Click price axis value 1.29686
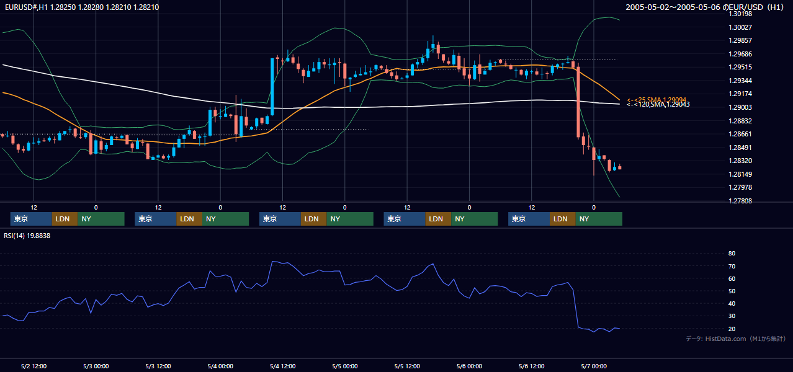The image size is (793, 372). [740, 54]
